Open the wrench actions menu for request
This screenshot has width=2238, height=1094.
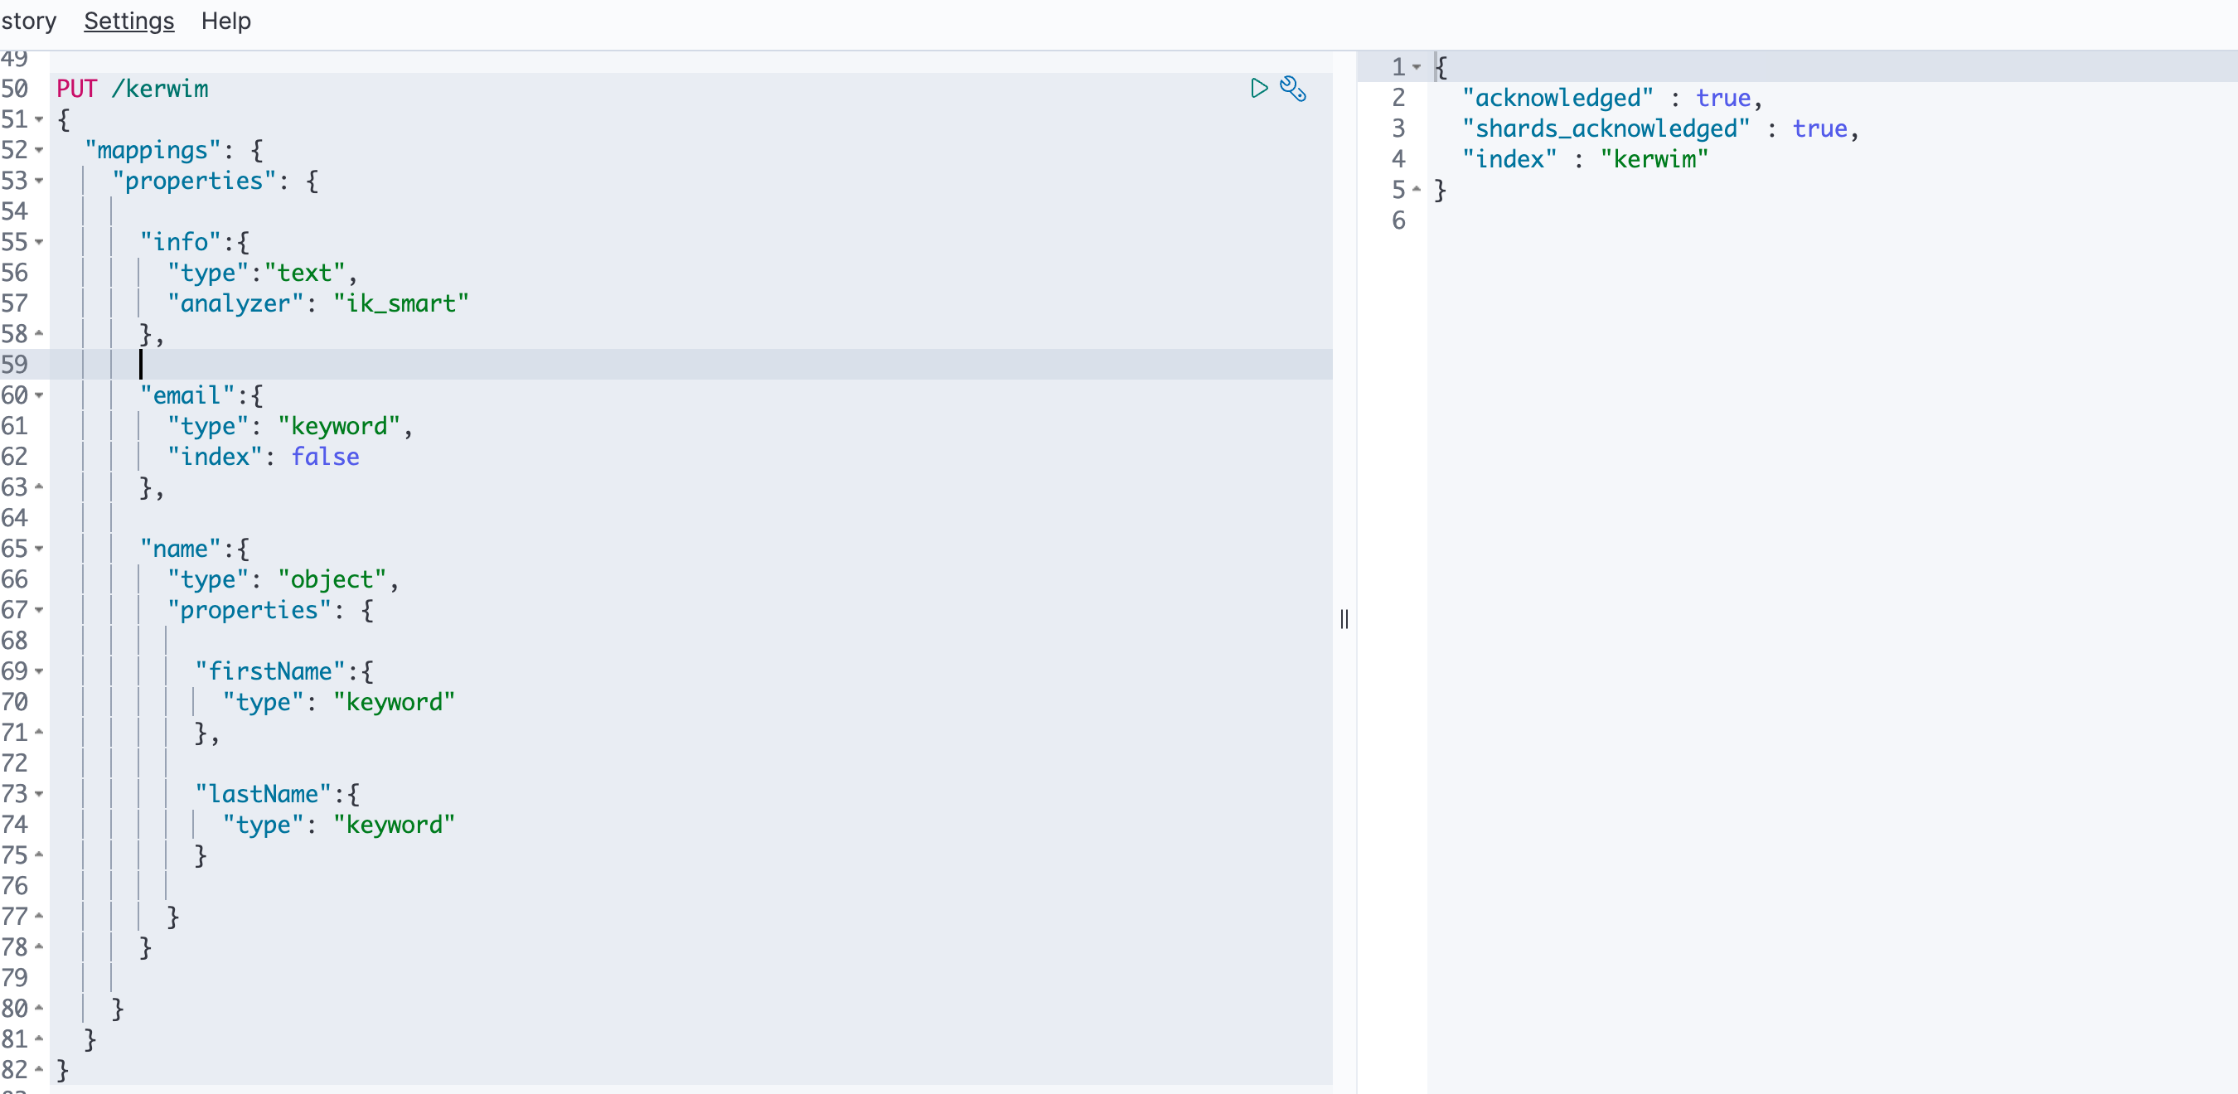(x=1294, y=89)
